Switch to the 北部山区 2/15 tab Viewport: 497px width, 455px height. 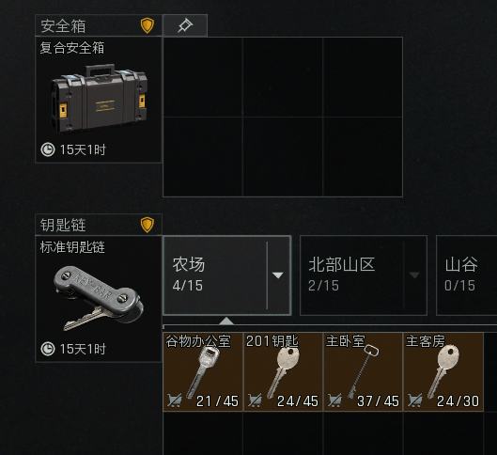[364, 275]
